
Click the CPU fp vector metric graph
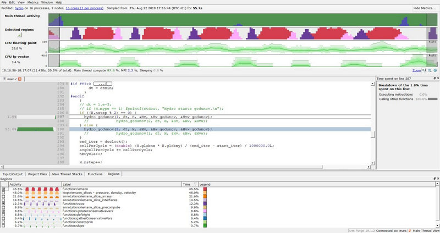(x=243, y=60)
